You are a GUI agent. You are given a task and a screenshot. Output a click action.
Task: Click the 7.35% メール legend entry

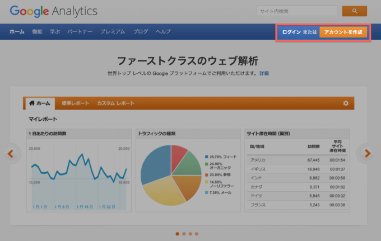(x=218, y=193)
